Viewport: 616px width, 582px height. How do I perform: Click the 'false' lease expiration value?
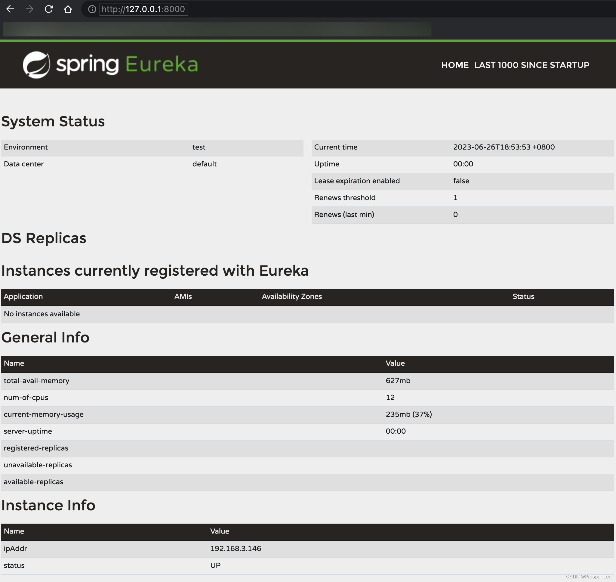[461, 181]
